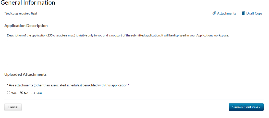Open the Draft Copy link text
Viewport: 269px width, 118px height.
pyautogui.click(x=254, y=13)
